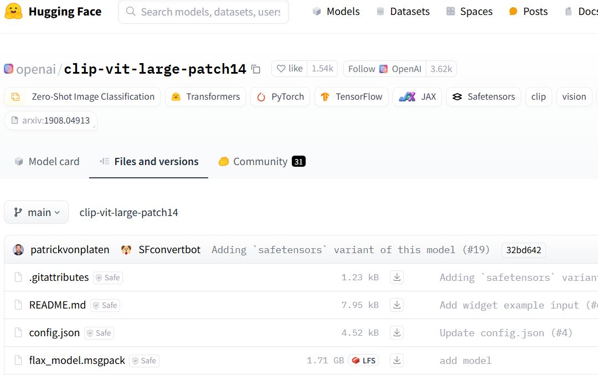Open the clip-vit-large-patch14 title link
598x375 pixels.
coord(155,69)
